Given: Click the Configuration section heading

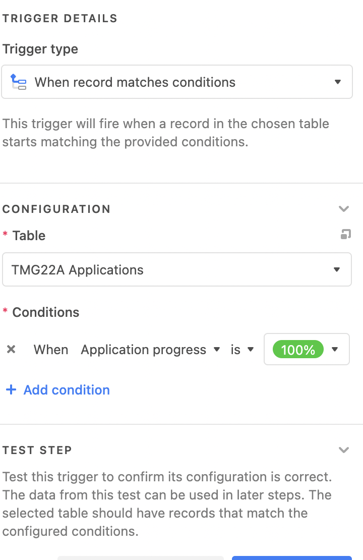Looking at the screenshot, I should [56, 209].
